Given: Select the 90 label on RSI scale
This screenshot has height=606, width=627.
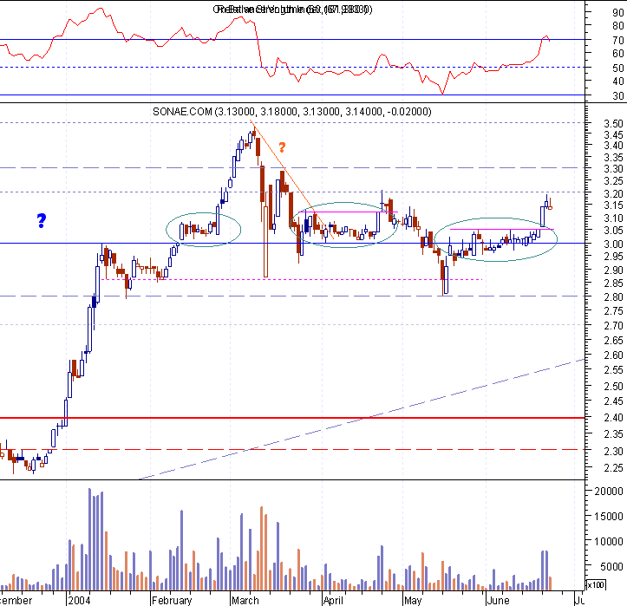Looking at the screenshot, I should pos(617,13).
